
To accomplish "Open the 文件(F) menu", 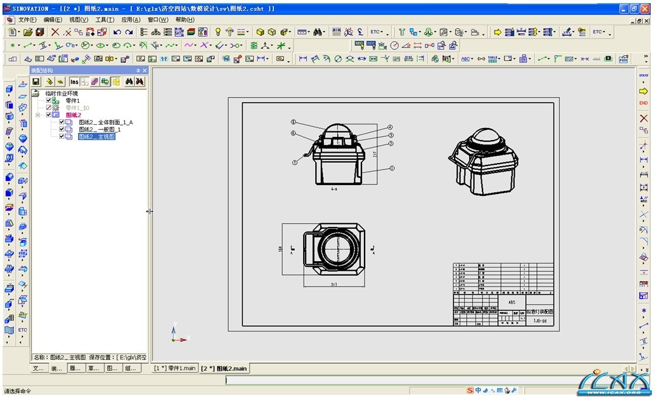I will click(x=27, y=20).
